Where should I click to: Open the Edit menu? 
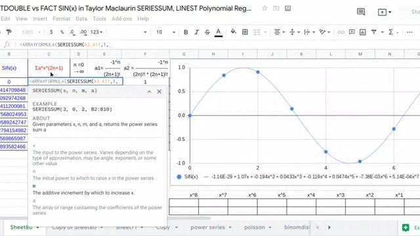click(x=5, y=19)
